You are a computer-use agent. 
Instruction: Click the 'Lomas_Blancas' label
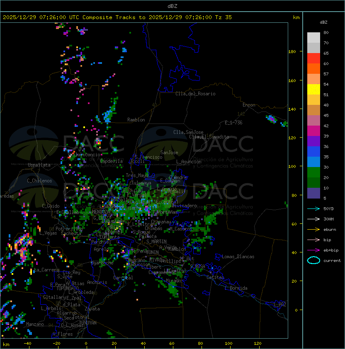[238, 257]
